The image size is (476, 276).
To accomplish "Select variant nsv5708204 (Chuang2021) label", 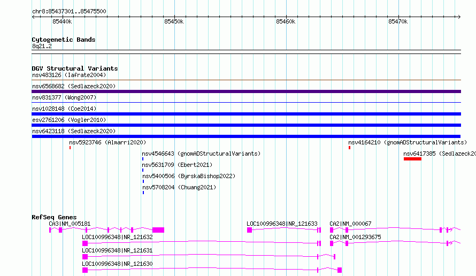I will pyautogui.click(x=179, y=187).
